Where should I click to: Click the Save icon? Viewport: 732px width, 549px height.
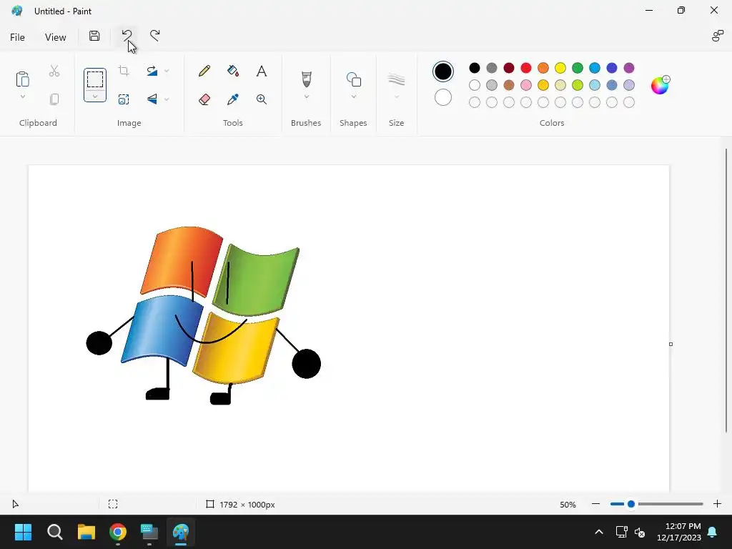[94, 36]
